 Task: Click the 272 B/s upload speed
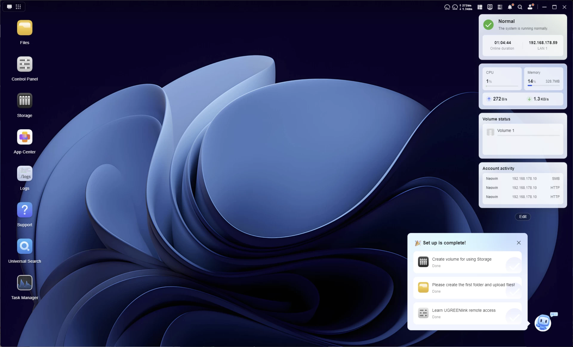click(x=497, y=99)
